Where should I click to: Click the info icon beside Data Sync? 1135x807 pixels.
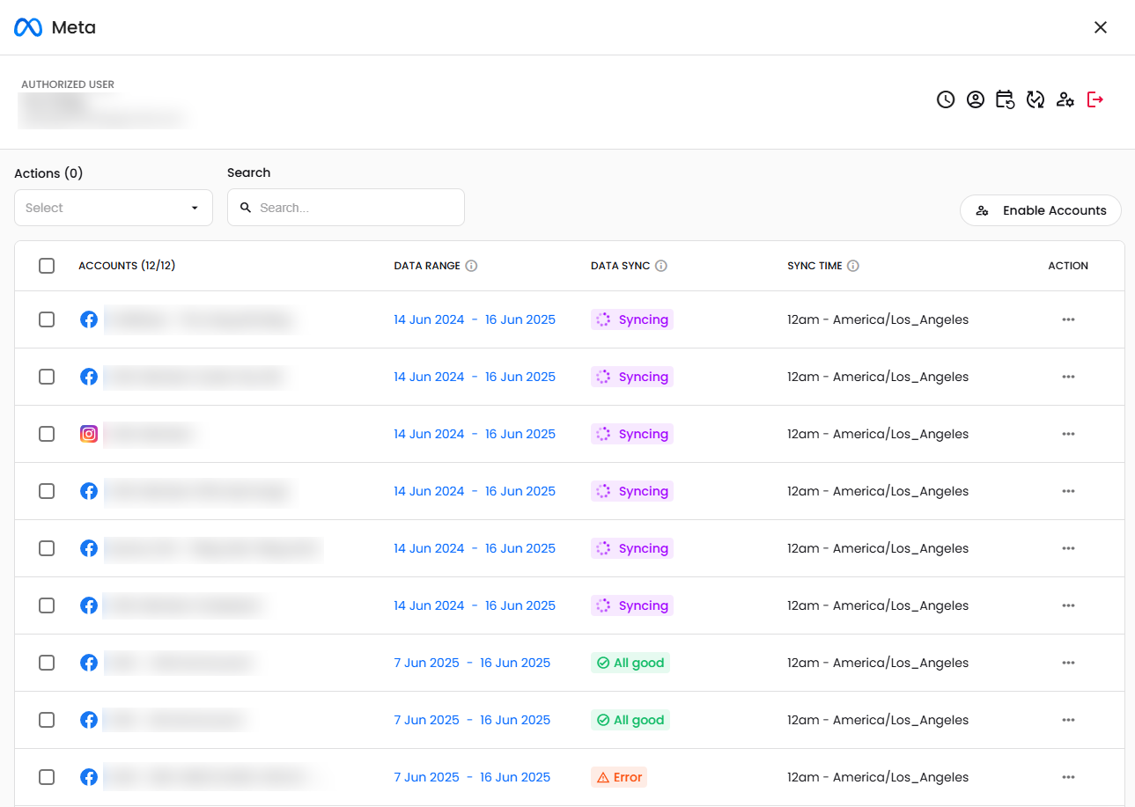(x=661, y=266)
